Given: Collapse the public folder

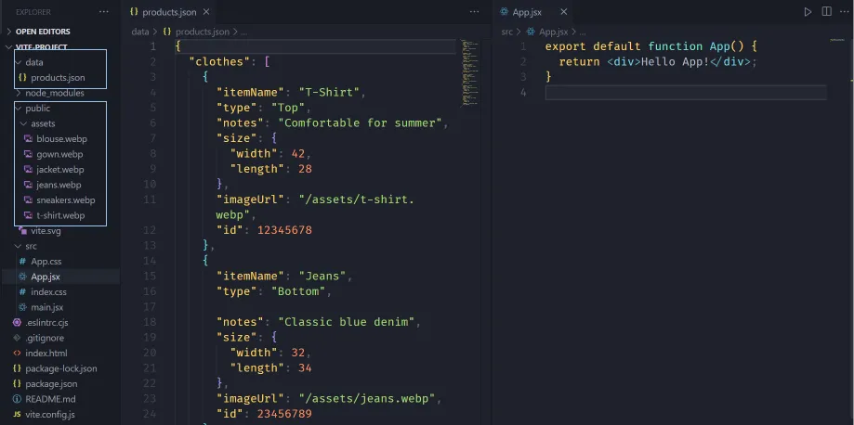Looking at the screenshot, I should (37, 108).
